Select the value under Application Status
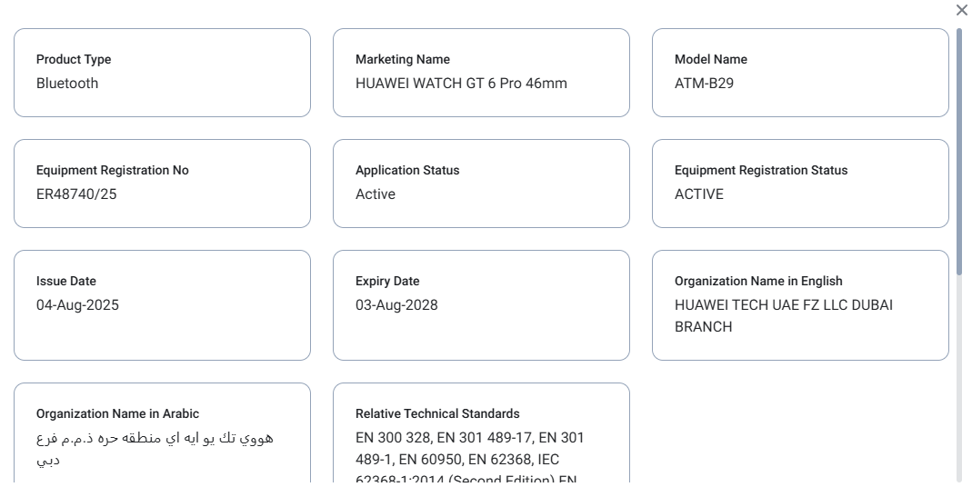 pyautogui.click(x=376, y=194)
